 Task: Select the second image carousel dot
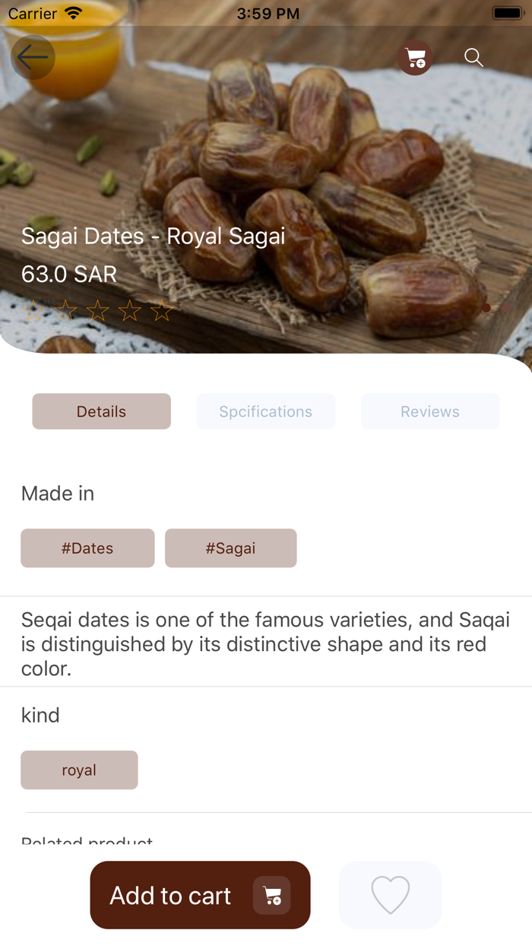pos(505,309)
